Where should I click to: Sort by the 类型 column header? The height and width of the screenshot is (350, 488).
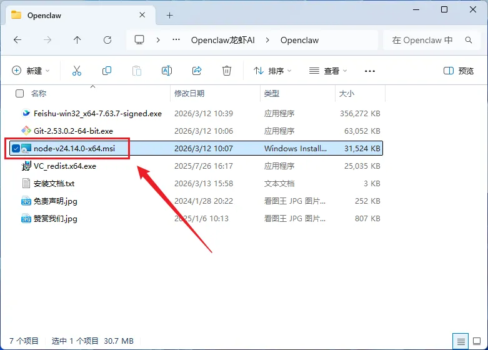[271, 93]
